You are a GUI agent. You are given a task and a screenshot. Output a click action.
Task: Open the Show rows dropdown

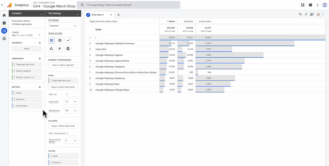[71, 102]
